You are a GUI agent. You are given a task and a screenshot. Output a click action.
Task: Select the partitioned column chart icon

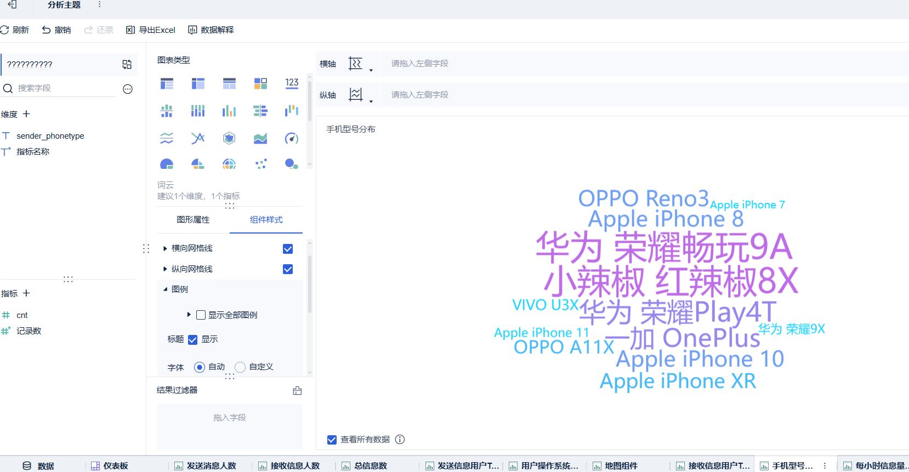point(167,111)
